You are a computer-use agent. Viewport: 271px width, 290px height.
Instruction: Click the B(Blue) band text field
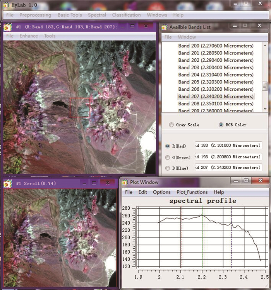point(228,168)
